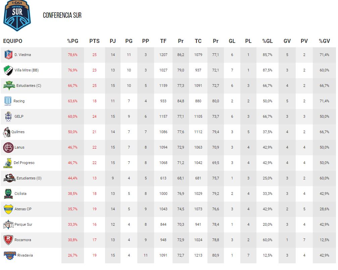The image size is (338, 270).
Task: Click the Ciclista team logo
Action: [x=8, y=194]
